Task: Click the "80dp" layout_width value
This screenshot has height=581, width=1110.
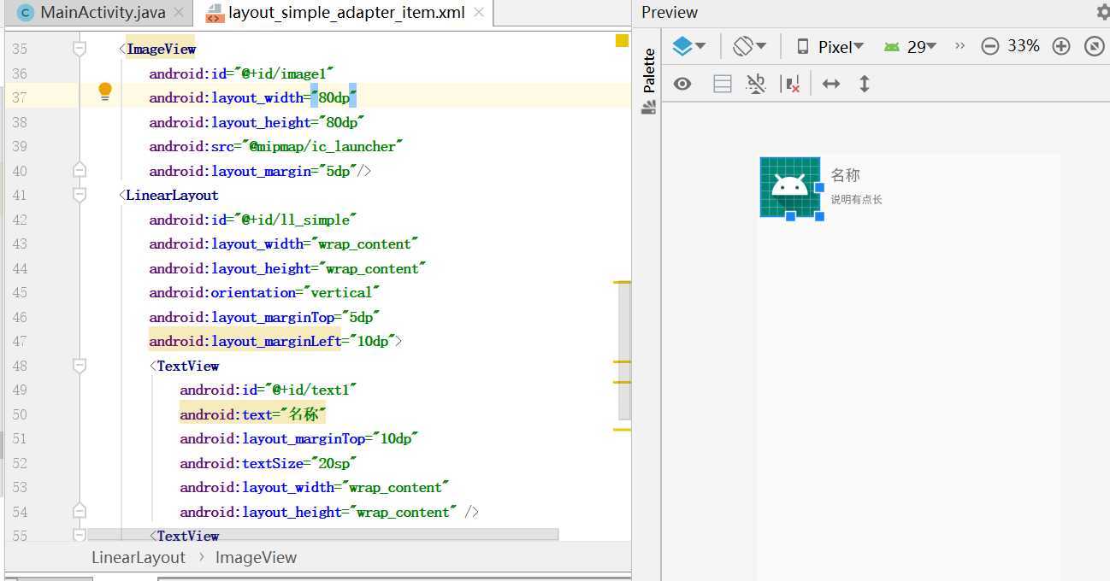Action: coord(334,97)
